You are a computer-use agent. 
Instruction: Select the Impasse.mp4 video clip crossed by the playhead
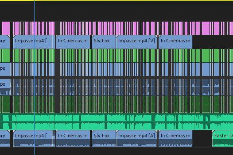pos(32,42)
